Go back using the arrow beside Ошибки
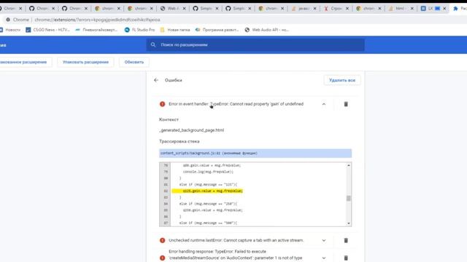This screenshot has height=262, width=467. 156,80
